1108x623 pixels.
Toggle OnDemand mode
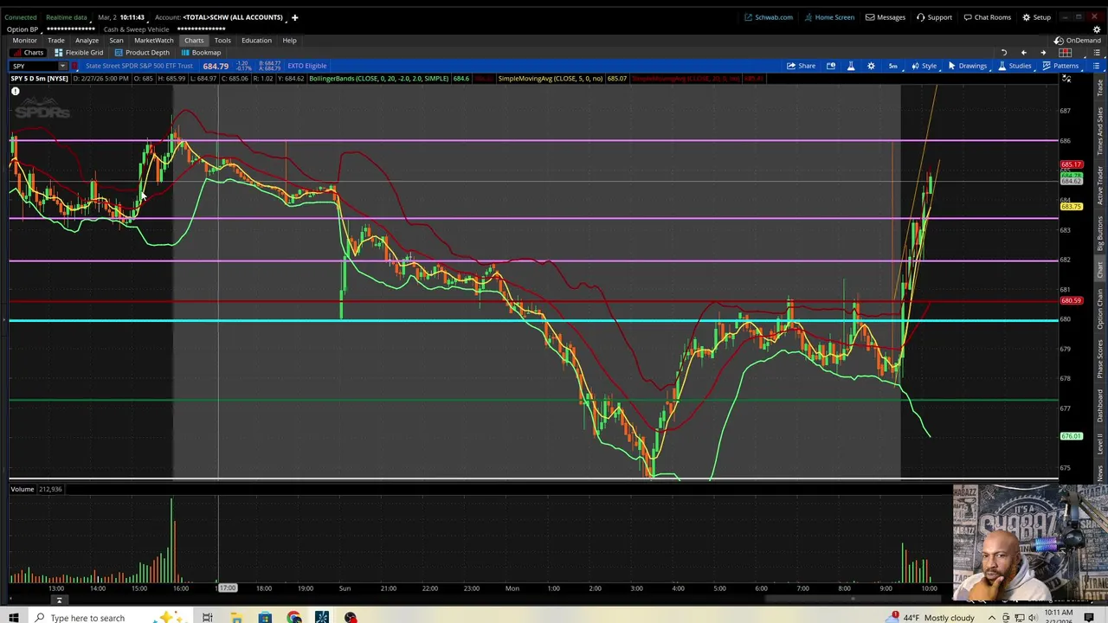[1078, 41]
